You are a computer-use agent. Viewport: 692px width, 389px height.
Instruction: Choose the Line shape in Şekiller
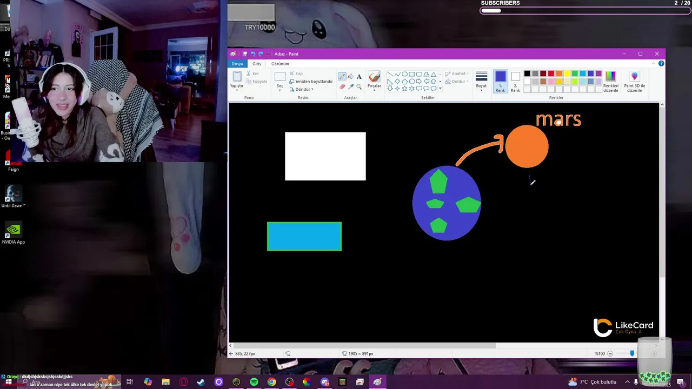(x=390, y=74)
